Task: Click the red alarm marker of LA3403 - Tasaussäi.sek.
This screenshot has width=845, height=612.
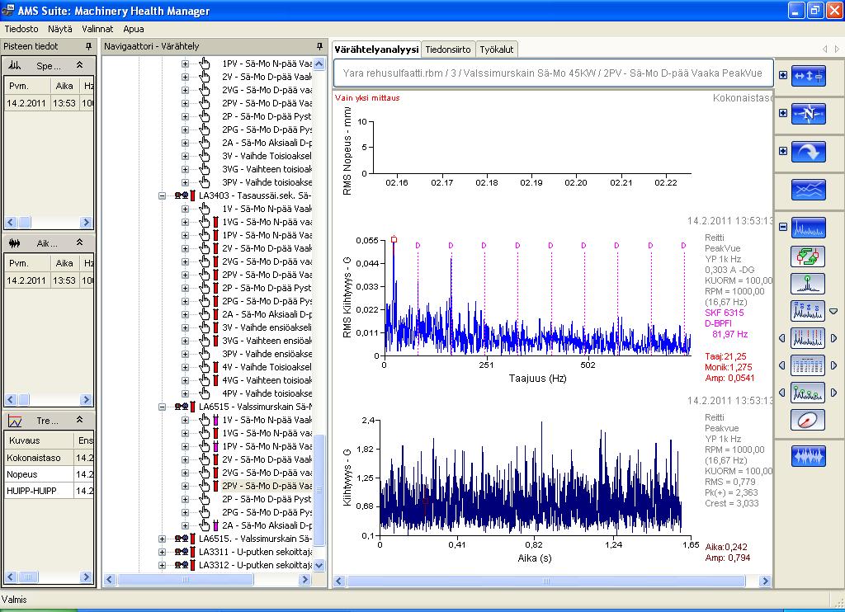Action: pos(193,195)
